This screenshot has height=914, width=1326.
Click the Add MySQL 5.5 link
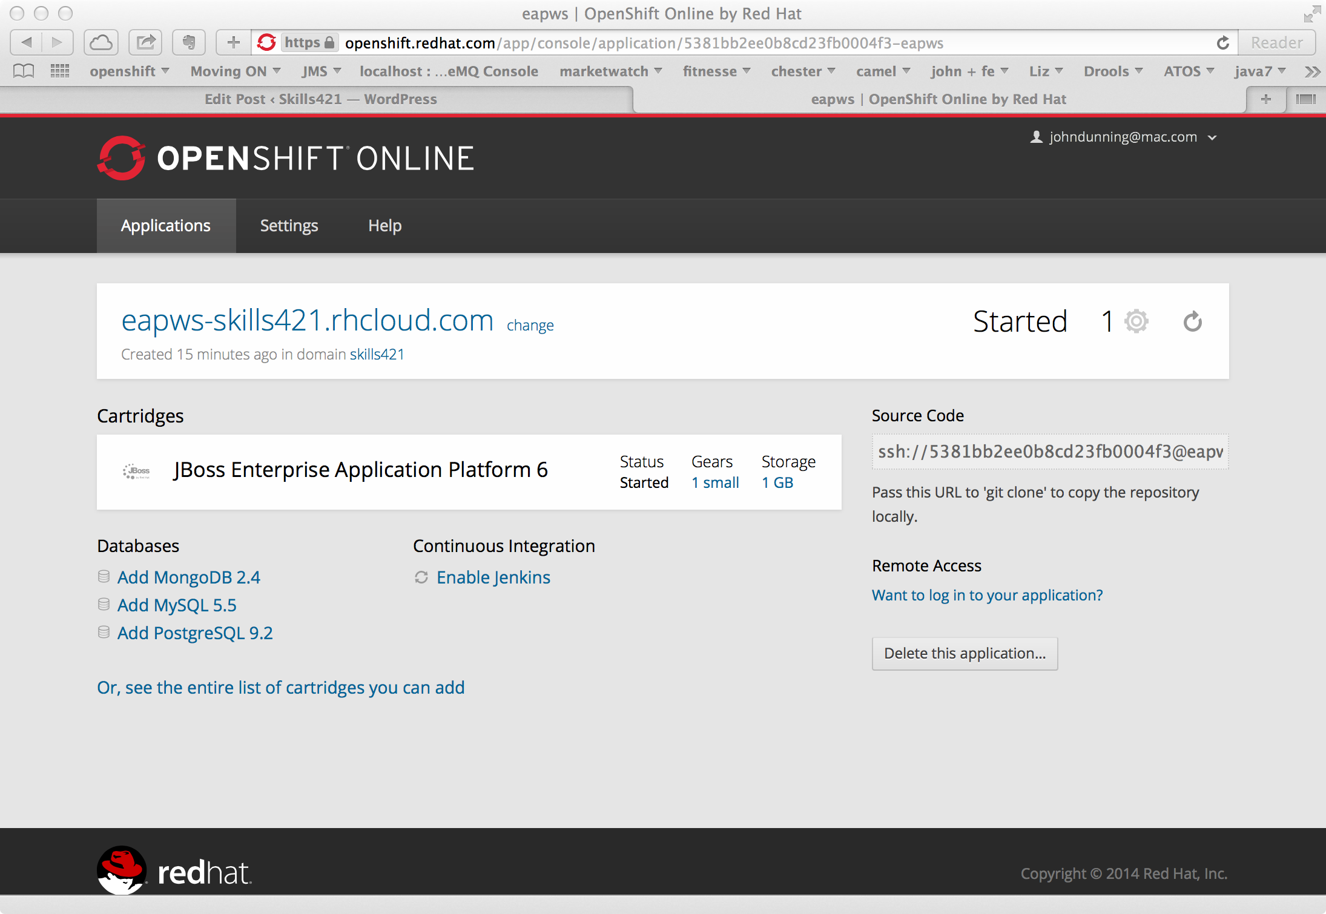pos(177,605)
